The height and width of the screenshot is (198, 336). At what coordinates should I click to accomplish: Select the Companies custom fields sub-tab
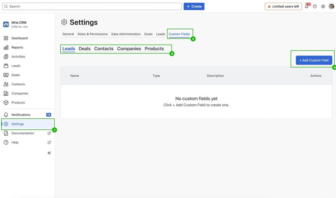(x=129, y=49)
